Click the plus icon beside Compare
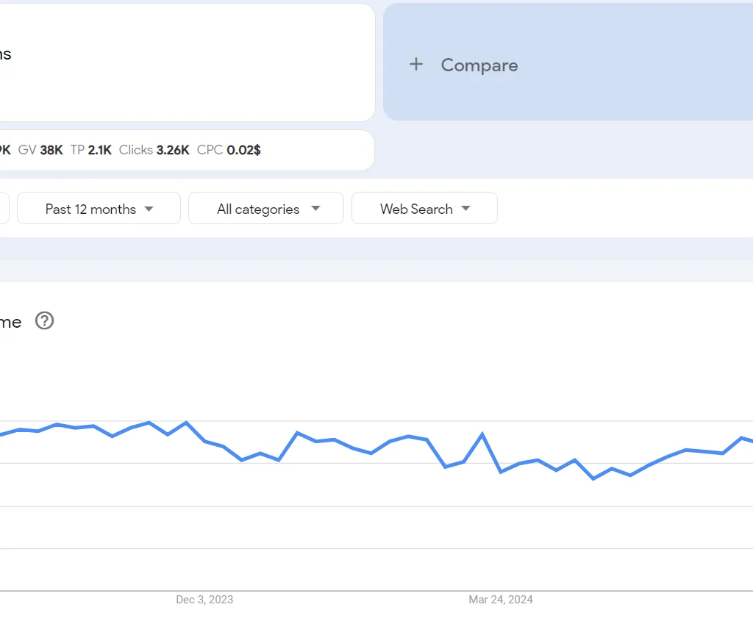753x621 pixels. pyautogui.click(x=416, y=65)
